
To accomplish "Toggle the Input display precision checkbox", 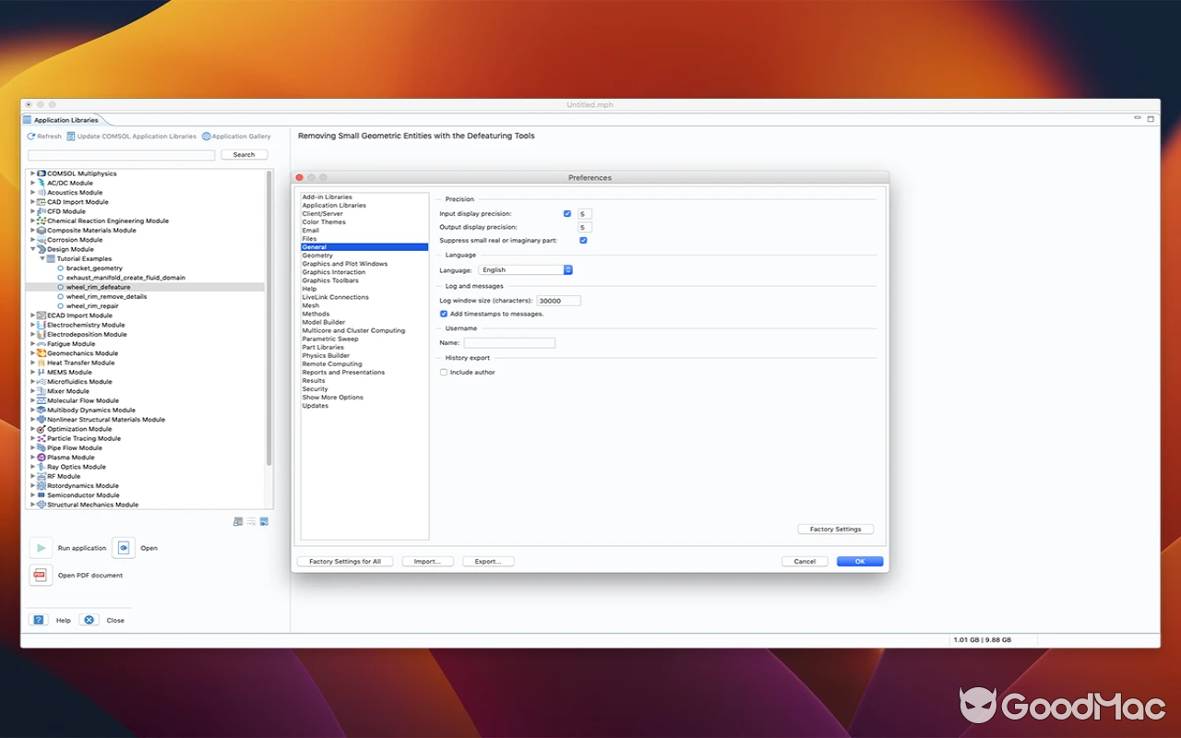I will 567,213.
